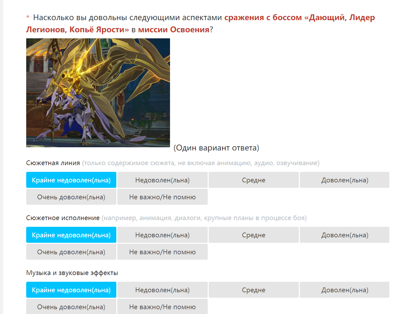Choose 'Не важно/Не помню' for Музыка и звуковые эффекты
The width and height of the screenshot is (403, 314).
162,306
